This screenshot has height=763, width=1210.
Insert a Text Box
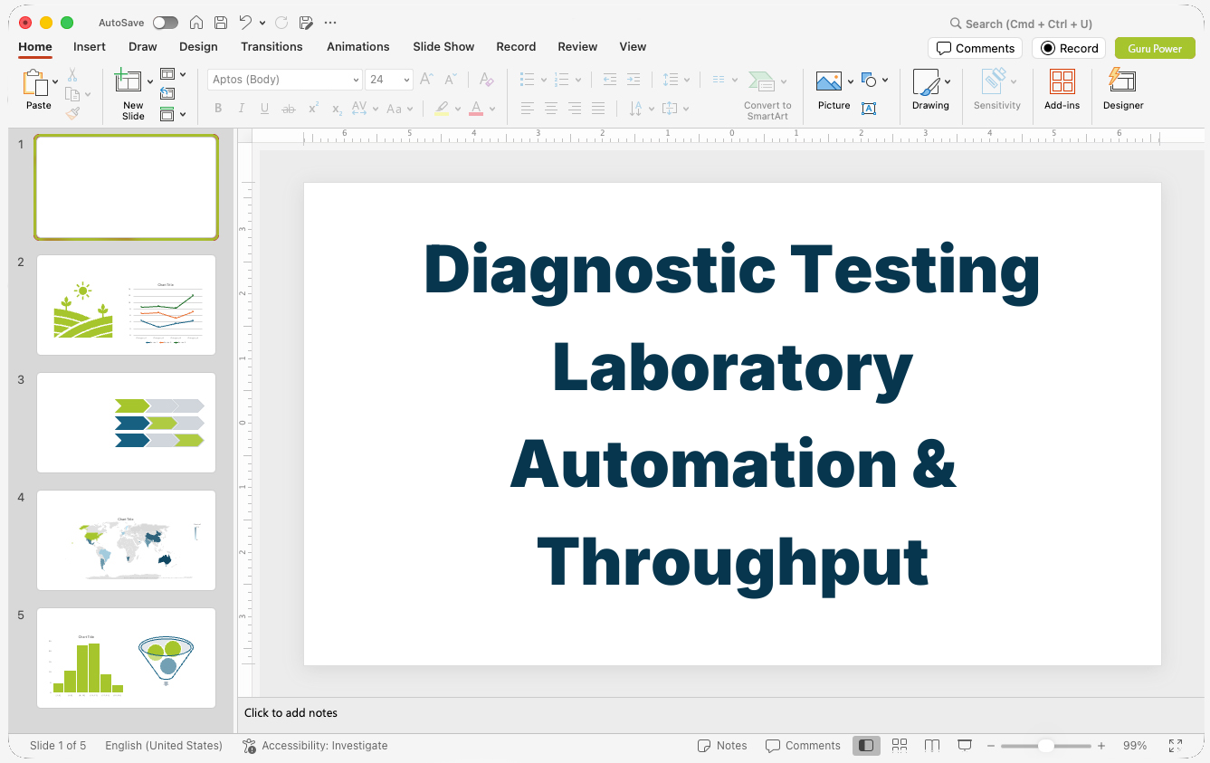coord(869,109)
